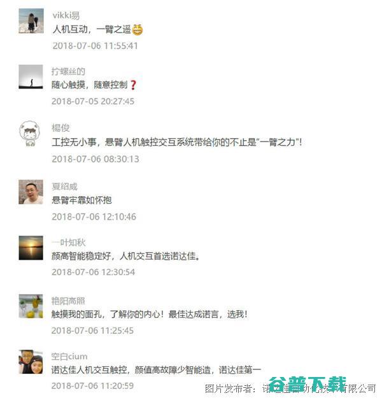Screen dimensions: 382x398
Task: Click the comment text 悬臂牢靠如怀抱
Action: point(81,200)
